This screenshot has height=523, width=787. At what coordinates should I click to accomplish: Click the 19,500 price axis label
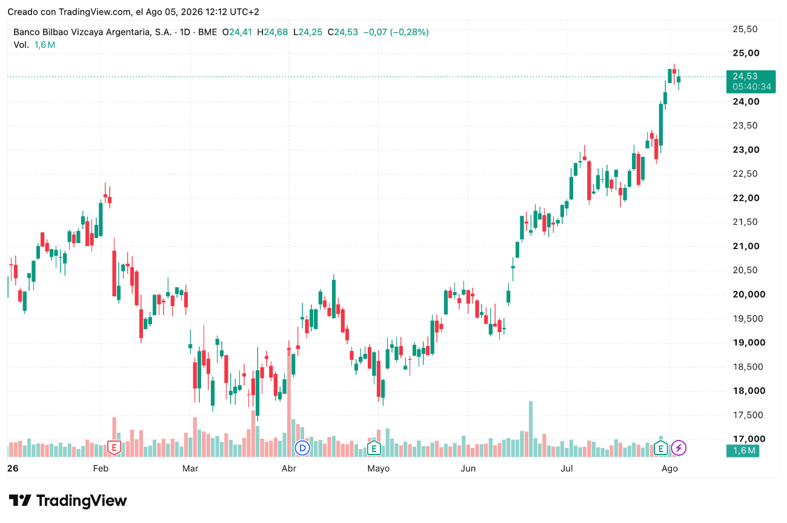point(748,319)
